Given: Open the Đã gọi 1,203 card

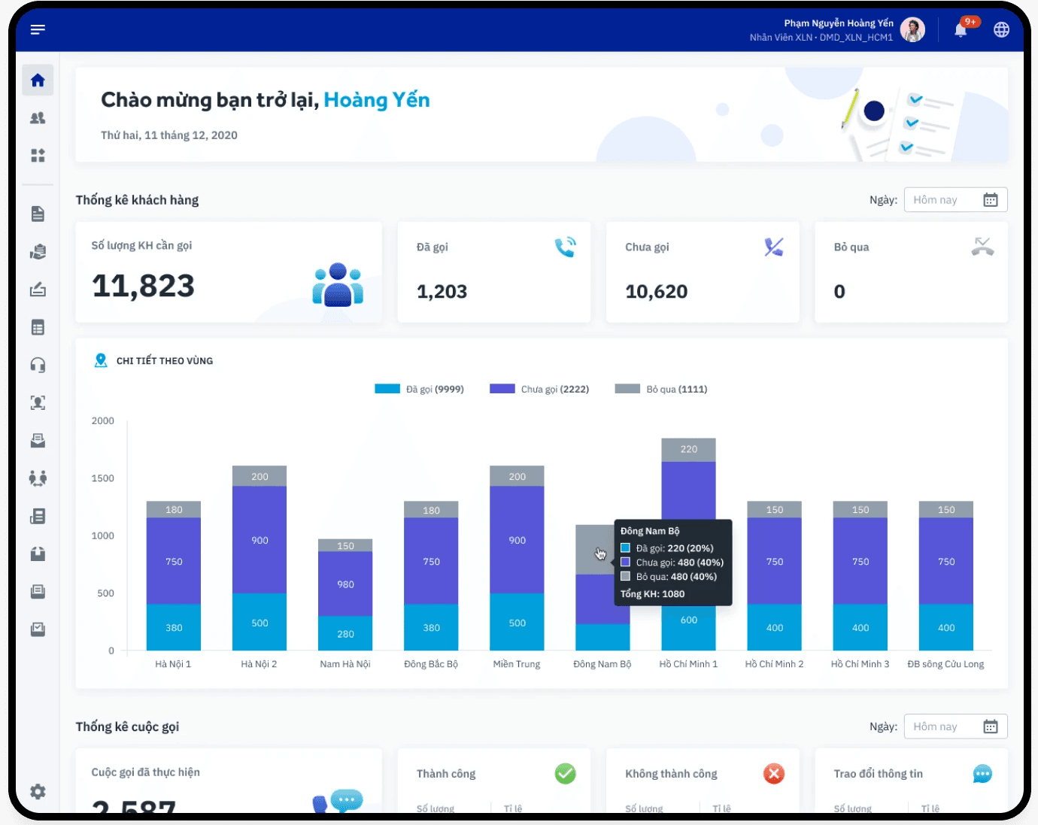Looking at the screenshot, I should (x=494, y=272).
